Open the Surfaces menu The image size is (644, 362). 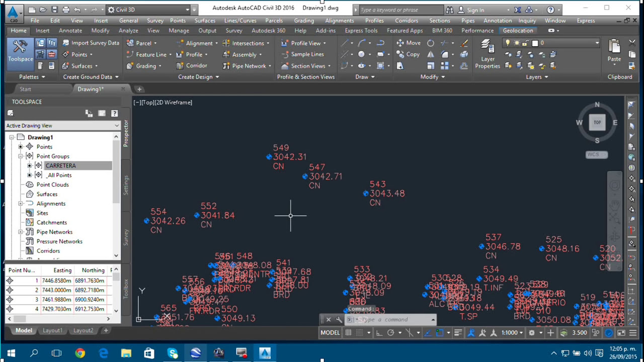tap(205, 21)
